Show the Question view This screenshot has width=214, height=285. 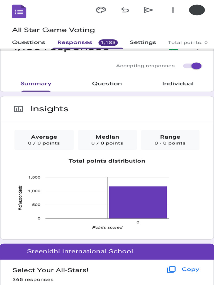click(107, 83)
